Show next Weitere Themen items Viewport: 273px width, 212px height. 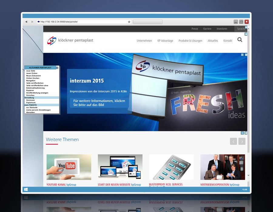point(242,141)
